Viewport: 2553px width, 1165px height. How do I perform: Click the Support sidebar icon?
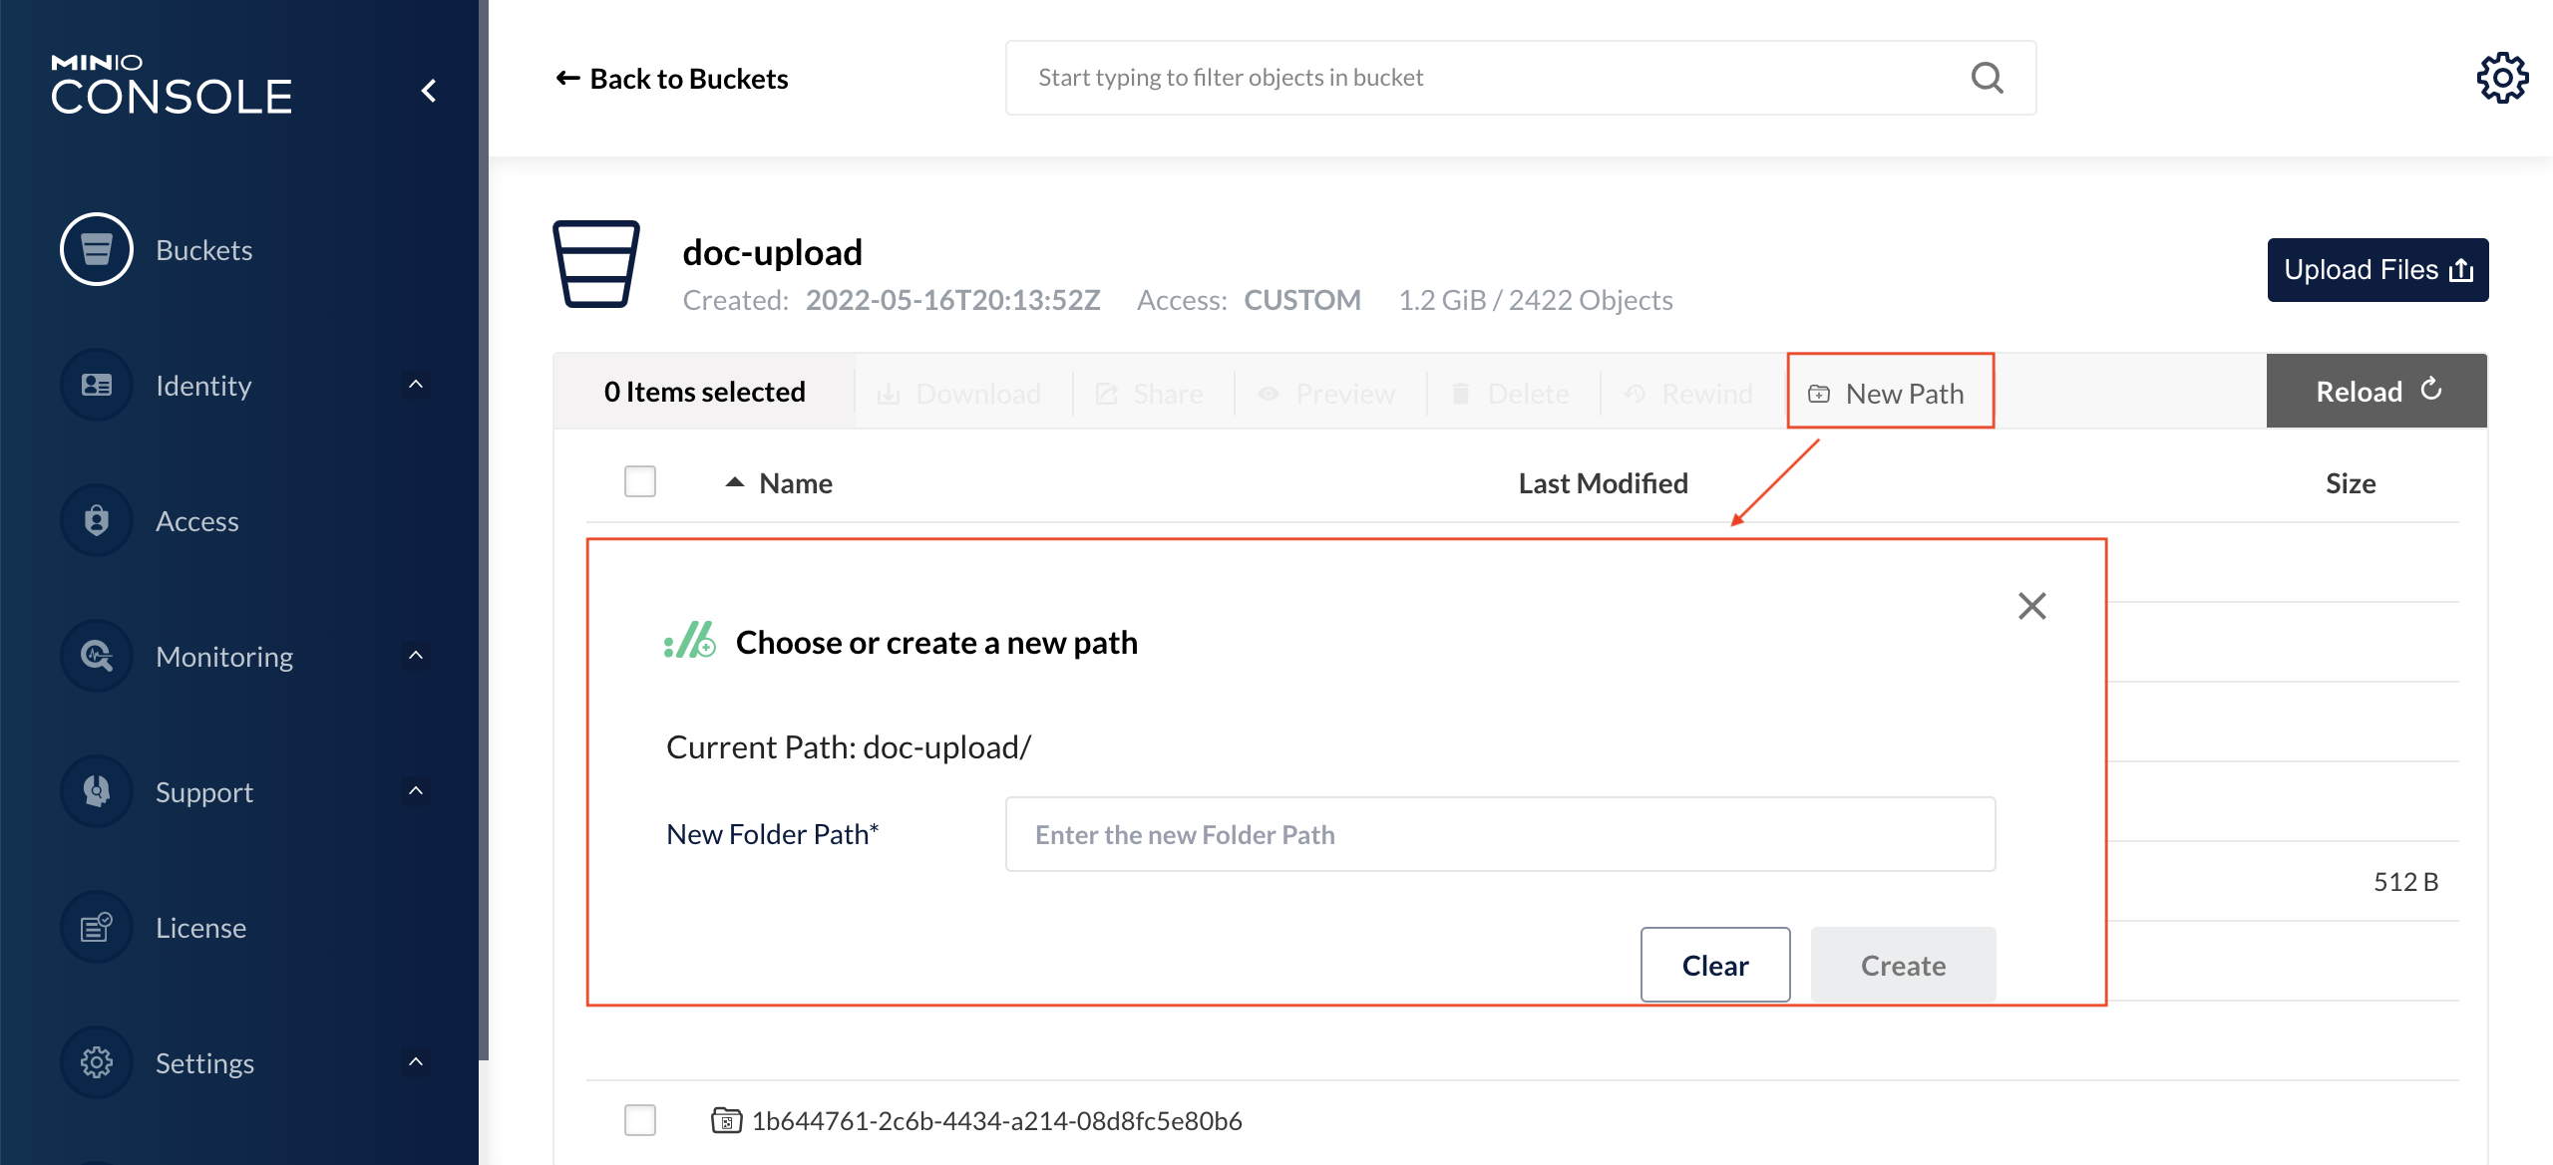point(97,791)
